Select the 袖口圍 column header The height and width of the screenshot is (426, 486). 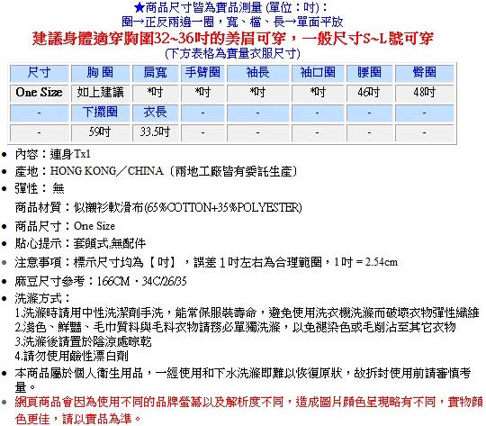tap(318, 73)
